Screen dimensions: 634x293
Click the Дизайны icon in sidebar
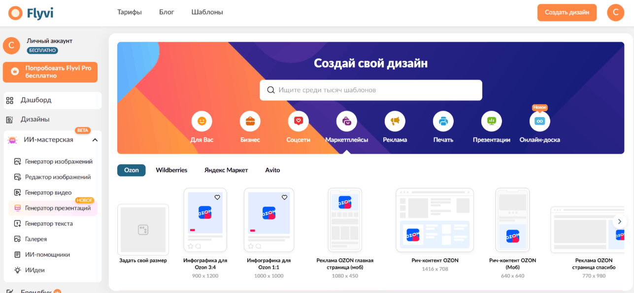pos(10,120)
